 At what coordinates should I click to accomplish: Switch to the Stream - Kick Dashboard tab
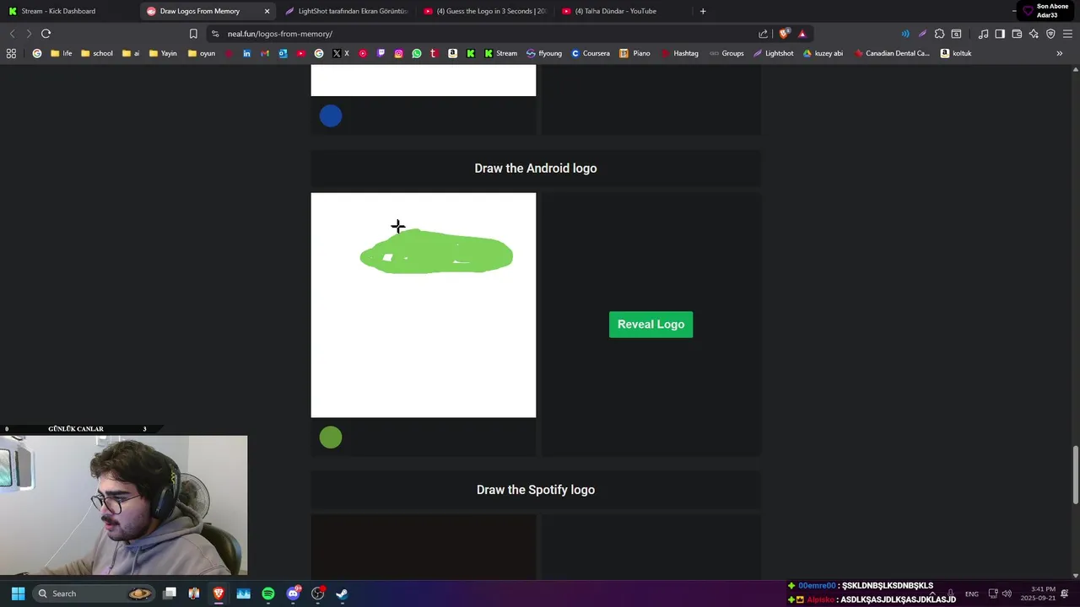click(67, 11)
